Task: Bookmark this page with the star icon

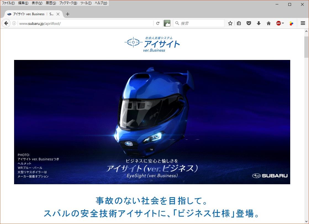Action: 230,23
